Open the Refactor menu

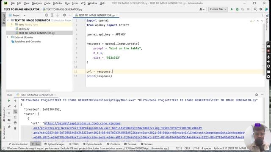[58, 3]
